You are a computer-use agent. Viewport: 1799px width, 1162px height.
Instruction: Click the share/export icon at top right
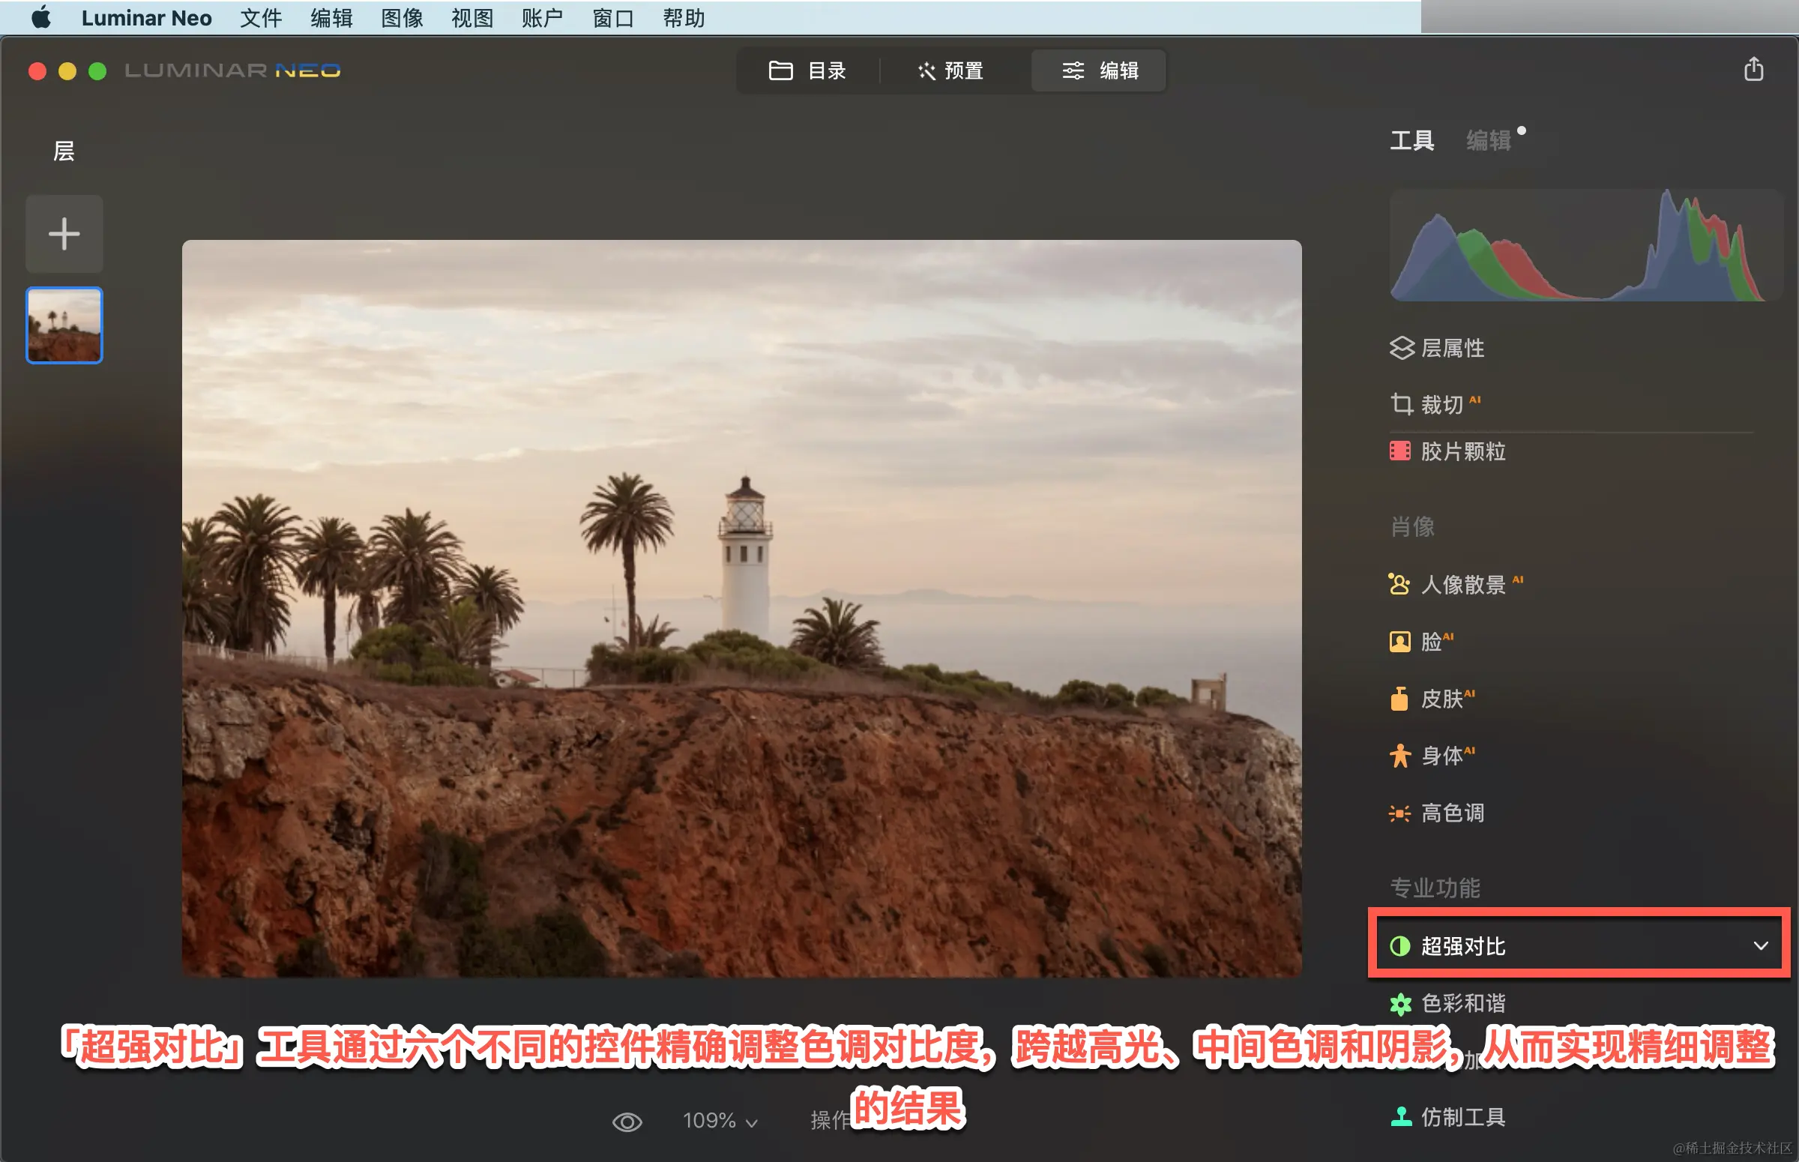[x=1753, y=70]
